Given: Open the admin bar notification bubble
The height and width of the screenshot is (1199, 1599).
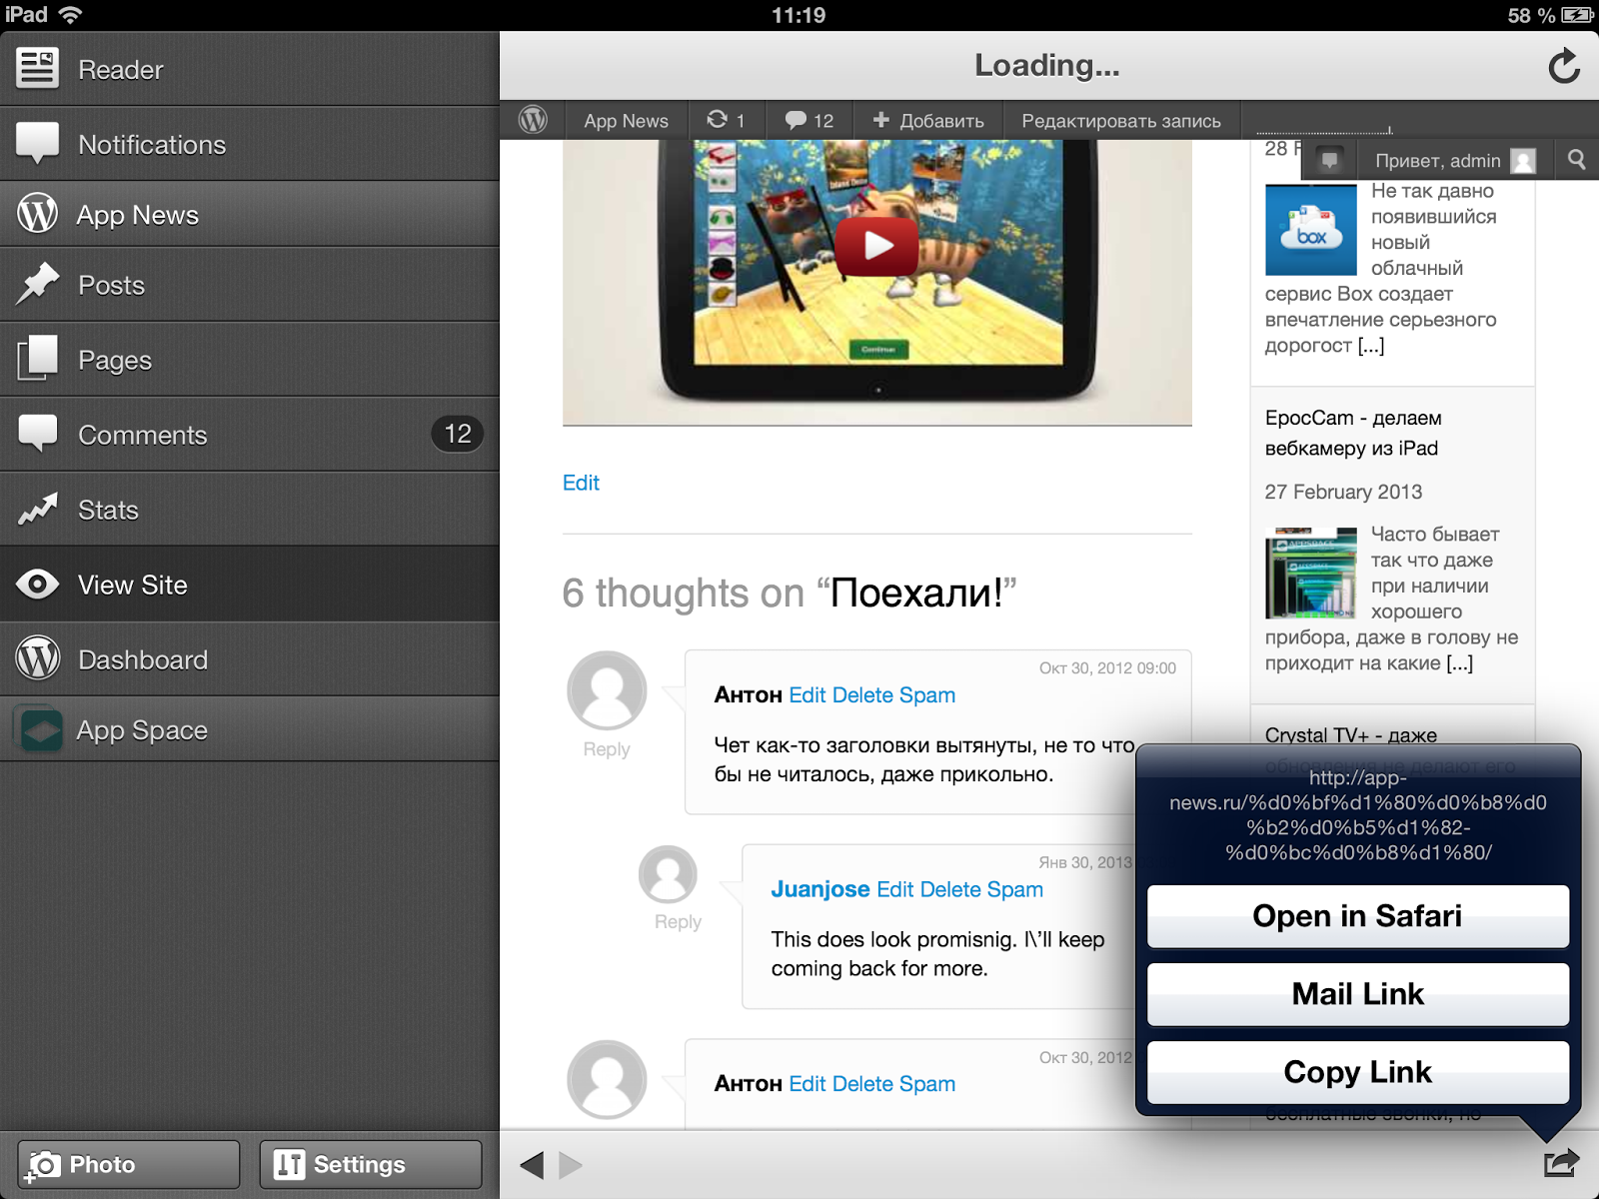Looking at the screenshot, I should (x=1329, y=160).
